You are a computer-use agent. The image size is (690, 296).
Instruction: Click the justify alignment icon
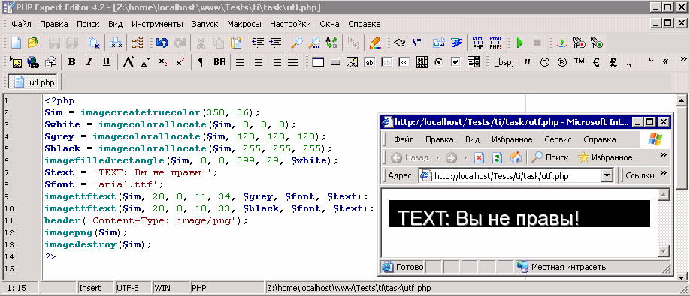tap(293, 62)
